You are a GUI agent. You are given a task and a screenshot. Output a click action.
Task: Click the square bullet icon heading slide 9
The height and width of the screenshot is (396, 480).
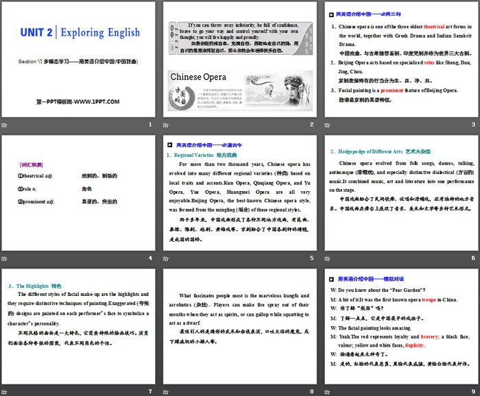point(331,280)
